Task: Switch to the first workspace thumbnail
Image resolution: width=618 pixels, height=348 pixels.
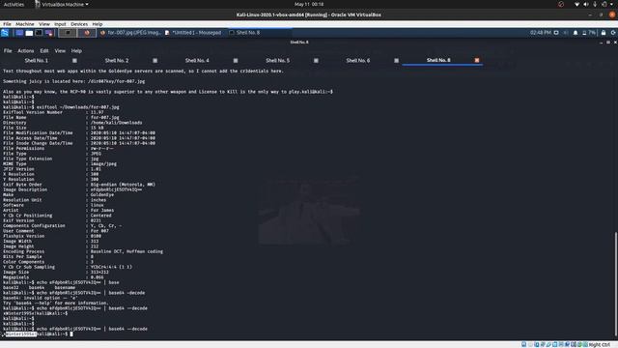Action: coord(68,33)
